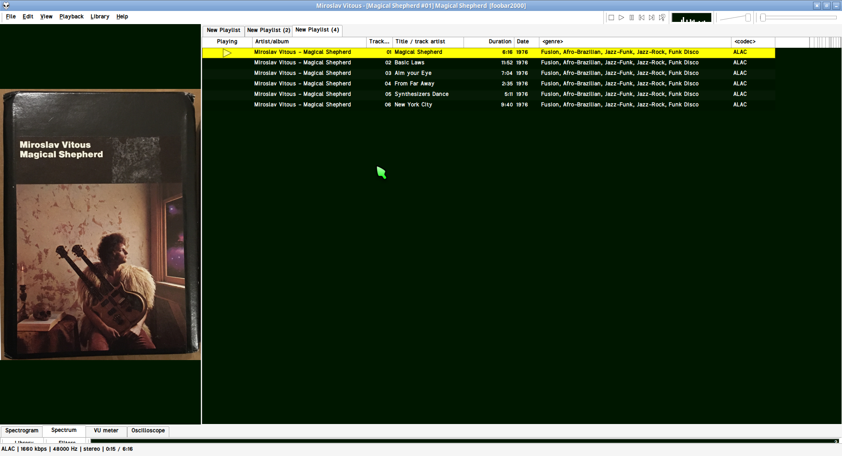Open the File menu
Image resolution: width=842 pixels, height=456 pixels.
[x=11, y=17]
